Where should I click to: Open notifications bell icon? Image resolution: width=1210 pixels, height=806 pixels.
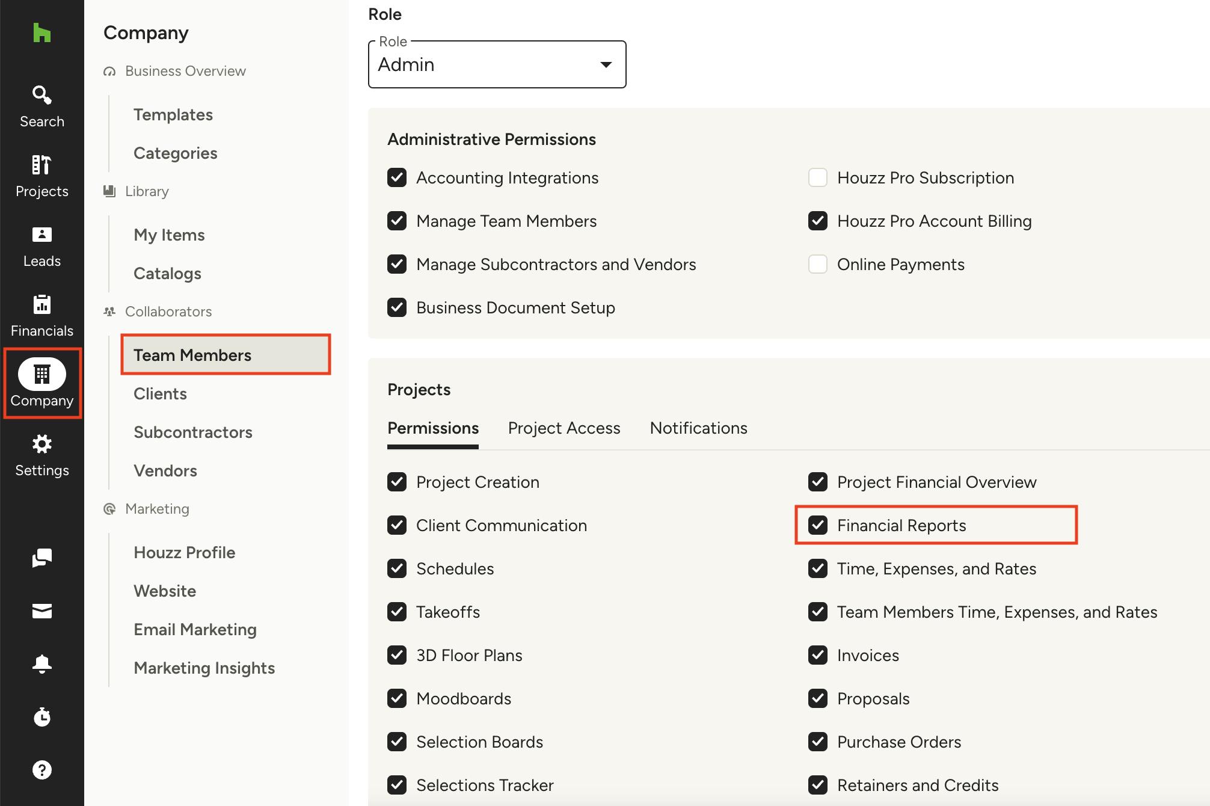pos(41,663)
